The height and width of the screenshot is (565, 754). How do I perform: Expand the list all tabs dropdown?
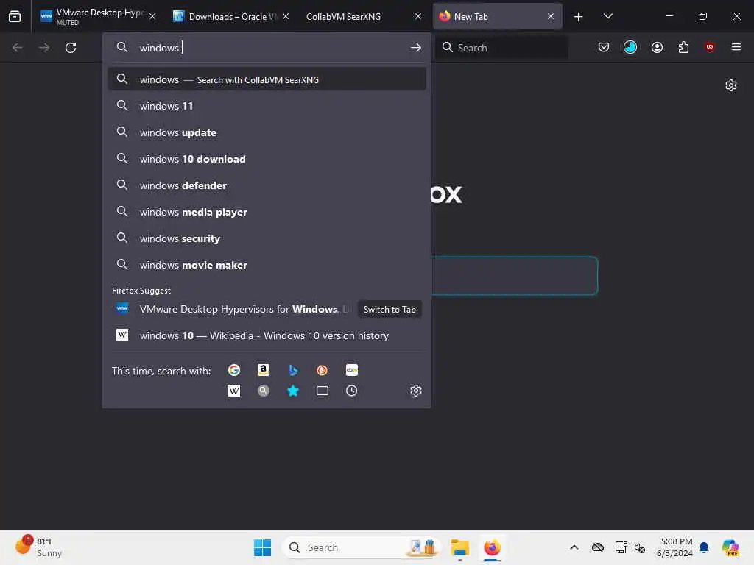[x=607, y=16]
